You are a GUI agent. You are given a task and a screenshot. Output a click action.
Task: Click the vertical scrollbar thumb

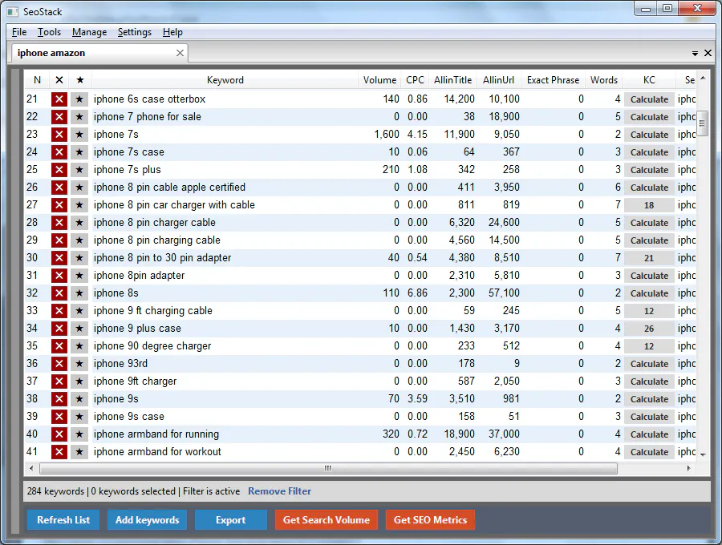click(x=702, y=123)
